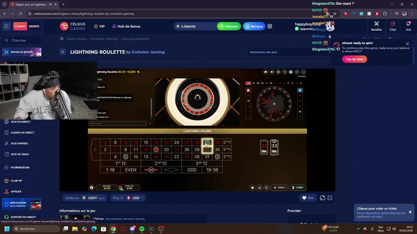Click the #Live Roulette theme tag

point(114,219)
